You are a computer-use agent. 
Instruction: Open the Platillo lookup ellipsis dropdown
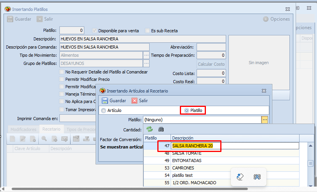click(265, 120)
